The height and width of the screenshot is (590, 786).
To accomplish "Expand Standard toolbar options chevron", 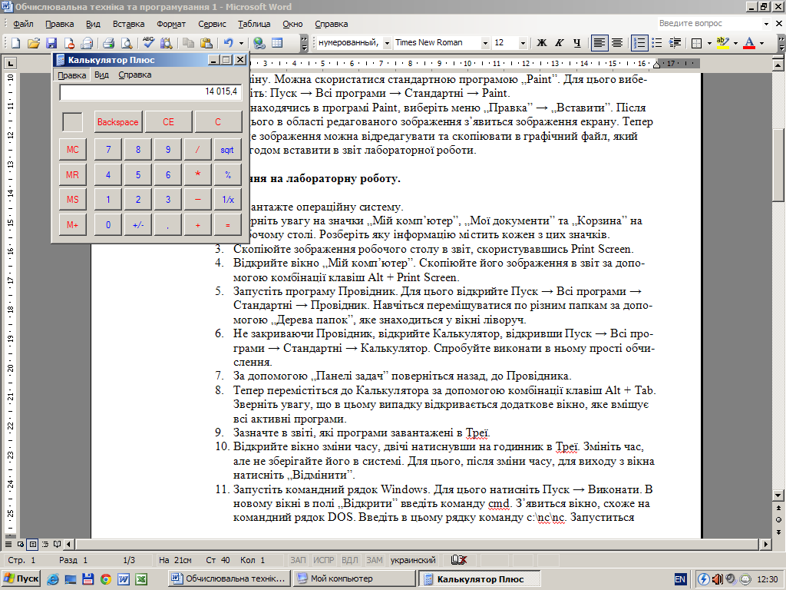I will (x=304, y=43).
